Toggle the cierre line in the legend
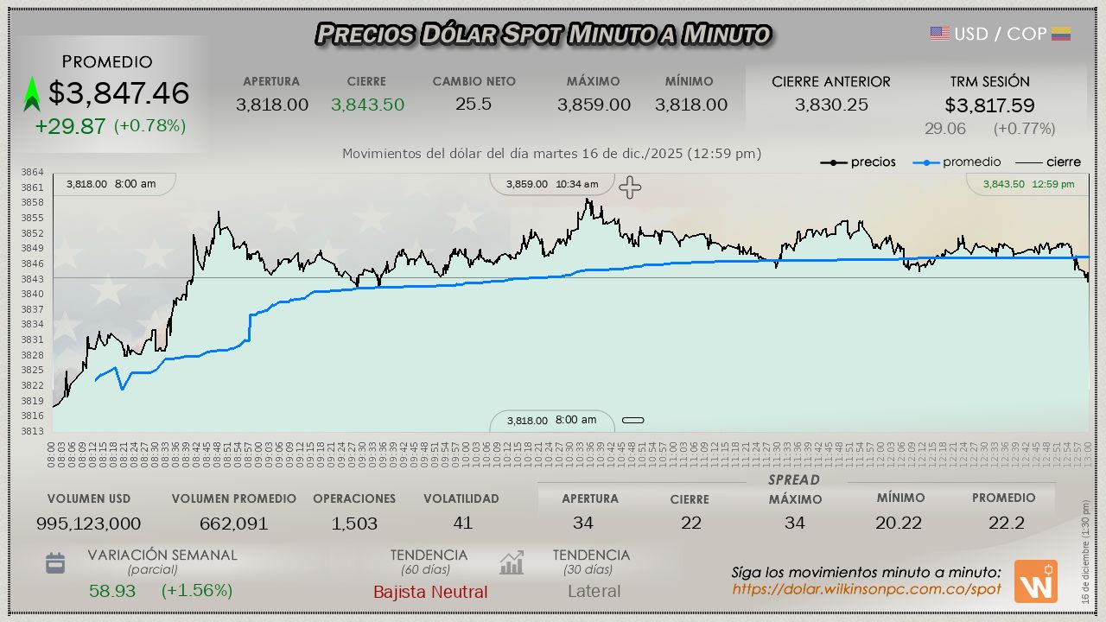Viewport: 1106px width, 622px height. coord(1047,162)
